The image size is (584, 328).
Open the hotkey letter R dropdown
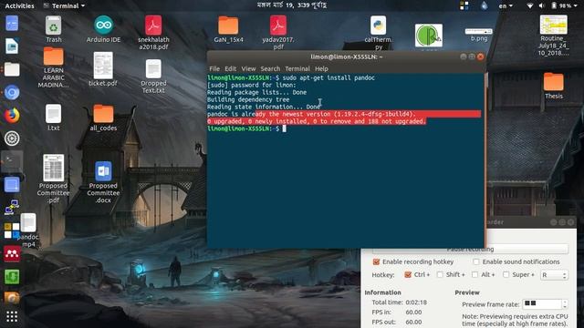pos(554,275)
